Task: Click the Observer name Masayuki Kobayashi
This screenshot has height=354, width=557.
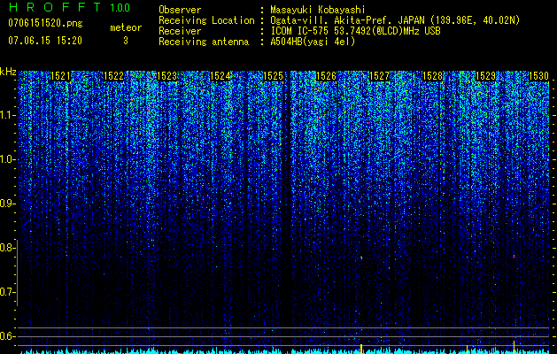Action: (318, 11)
